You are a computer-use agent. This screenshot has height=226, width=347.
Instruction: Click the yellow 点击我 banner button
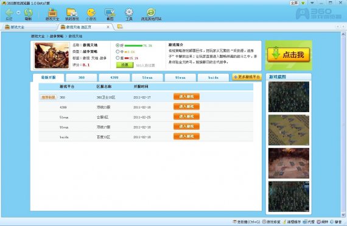(x=289, y=55)
